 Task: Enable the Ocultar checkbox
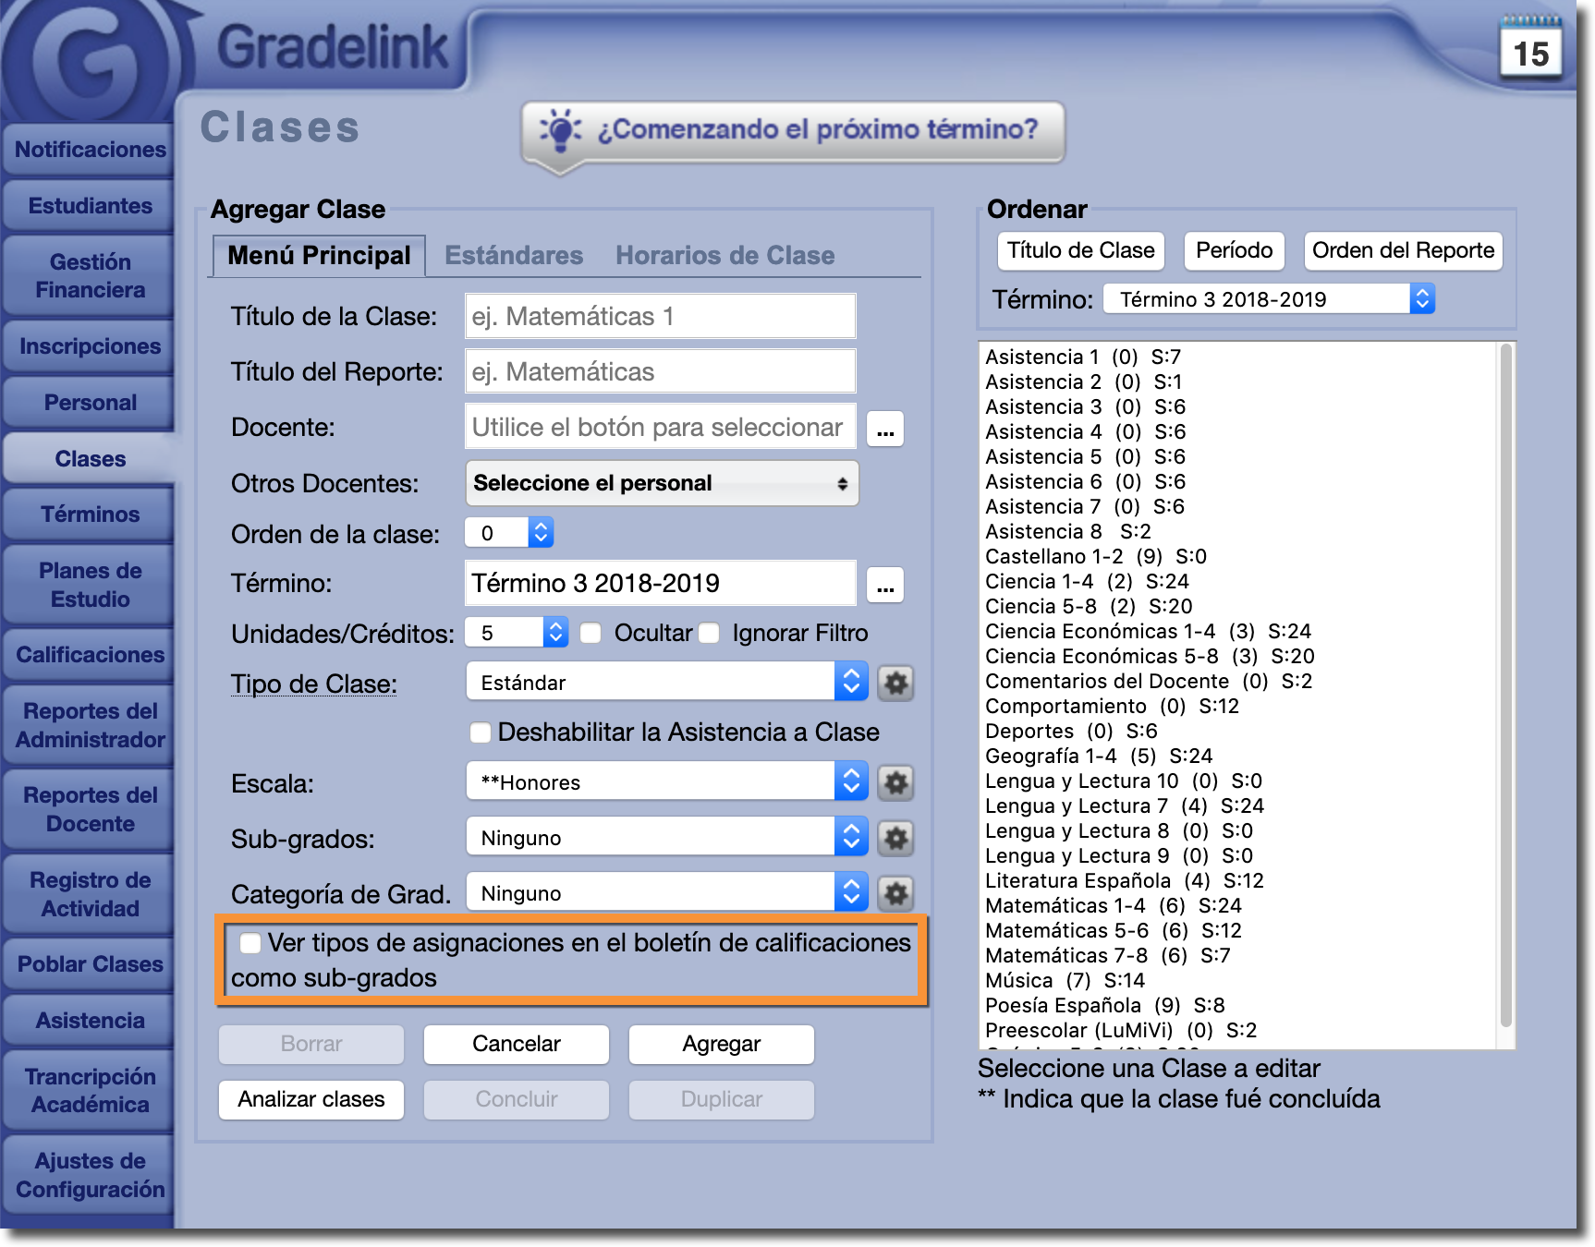tap(591, 634)
